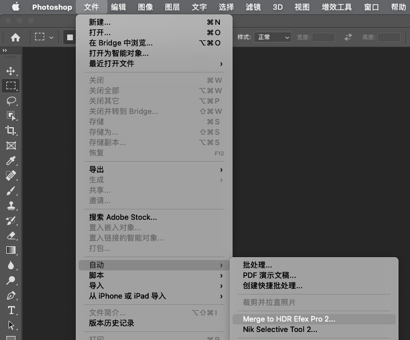The width and height of the screenshot is (410, 340).
Task: Select the Pen tool
Action: click(11, 296)
